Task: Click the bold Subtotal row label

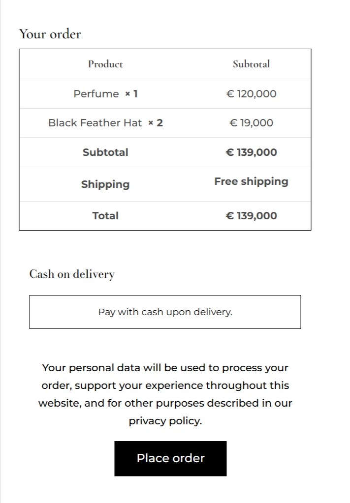Action: [105, 152]
